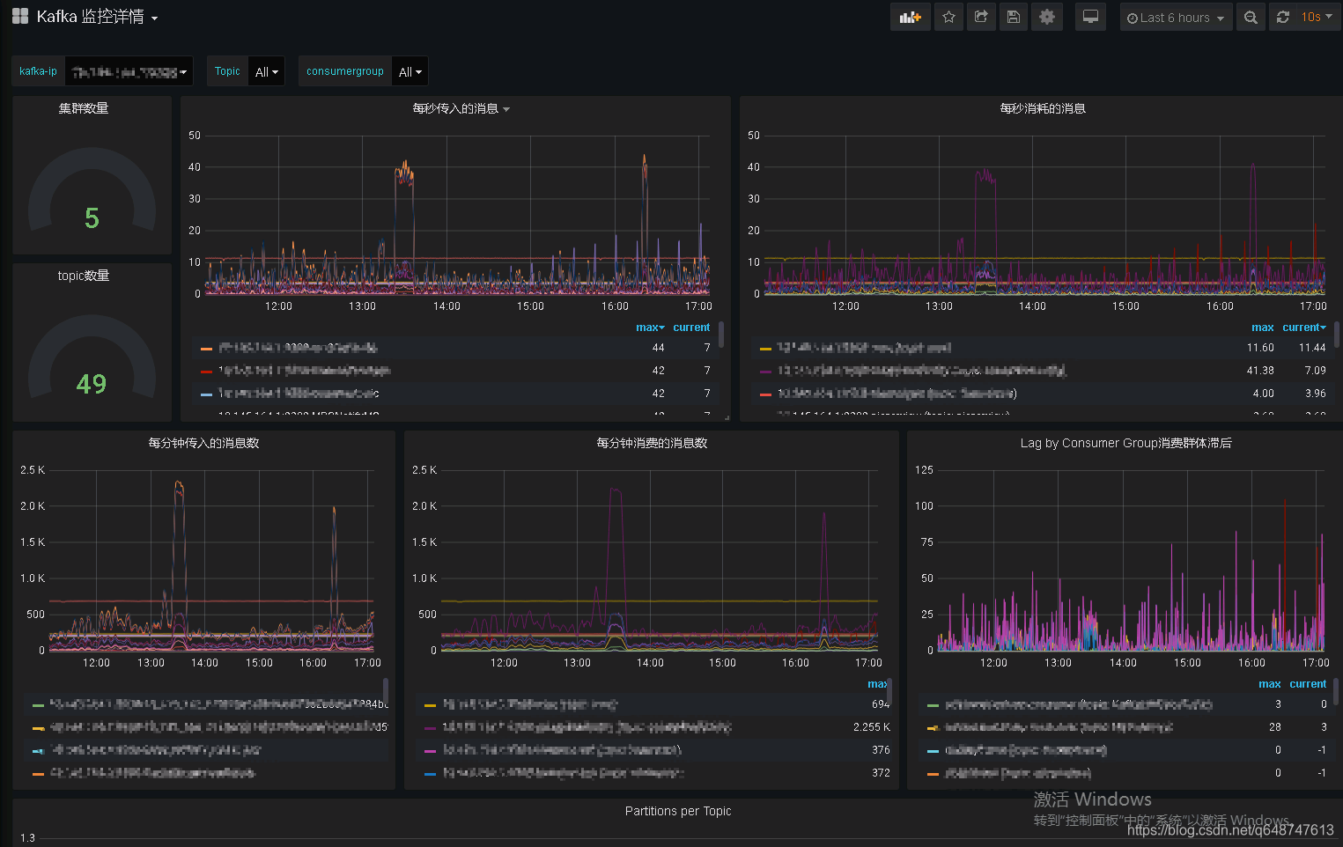
Task: Click the light blue swatch in 每秒传入的消息 legend
Action: point(206,394)
